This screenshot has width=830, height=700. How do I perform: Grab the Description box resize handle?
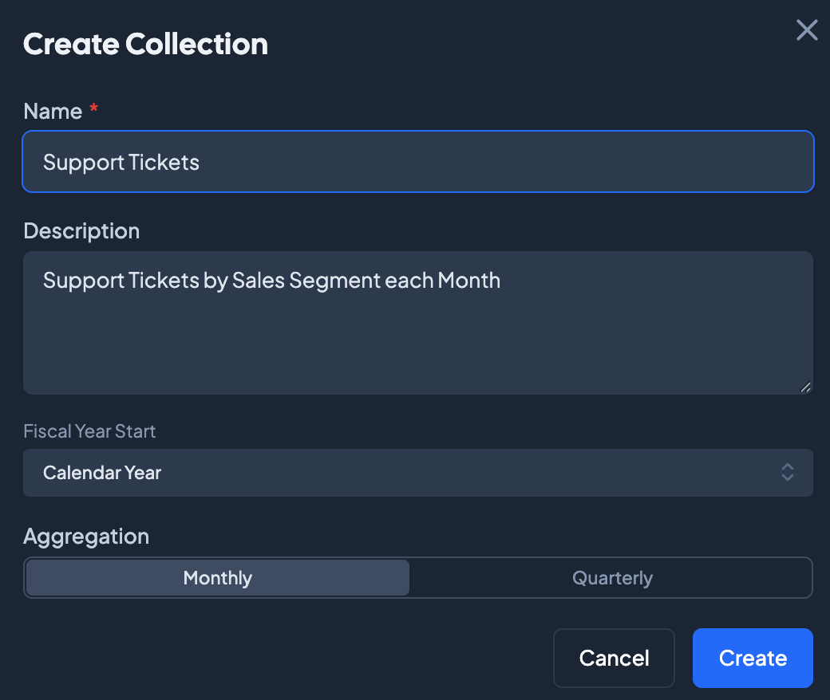(x=805, y=387)
